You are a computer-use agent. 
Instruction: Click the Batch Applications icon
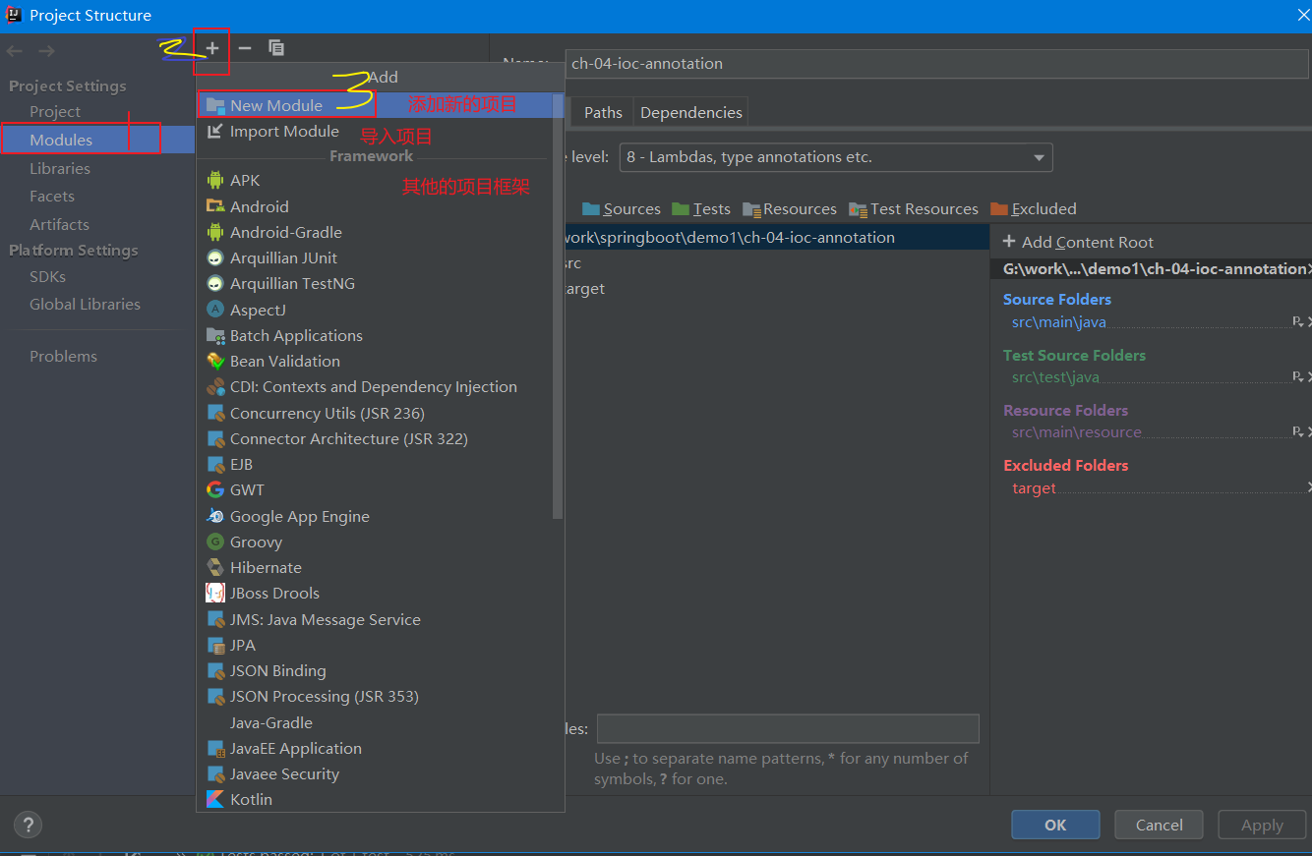tap(215, 335)
